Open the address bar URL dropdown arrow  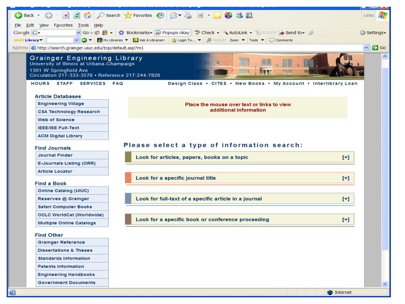[366, 47]
